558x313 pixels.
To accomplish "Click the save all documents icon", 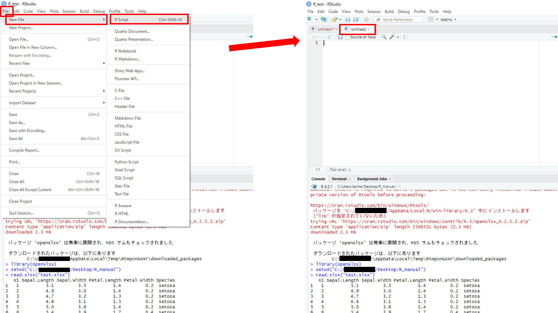I will pyautogui.click(x=356, y=19).
